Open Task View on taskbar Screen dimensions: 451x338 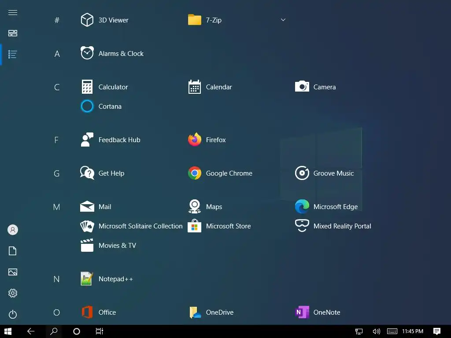coord(100,331)
